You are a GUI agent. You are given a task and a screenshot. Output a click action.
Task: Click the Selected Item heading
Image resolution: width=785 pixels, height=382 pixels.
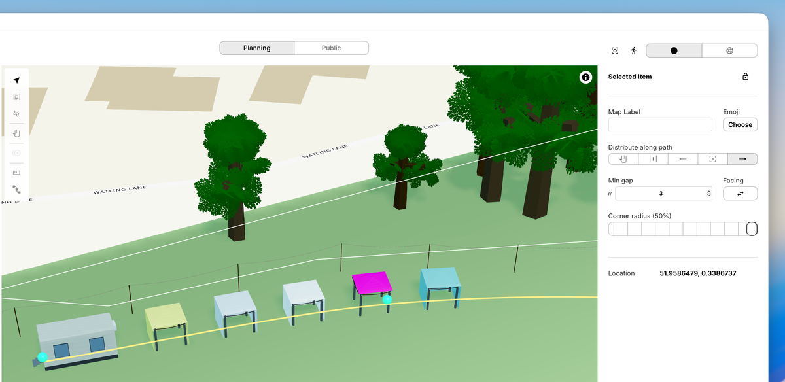click(630, 77)
